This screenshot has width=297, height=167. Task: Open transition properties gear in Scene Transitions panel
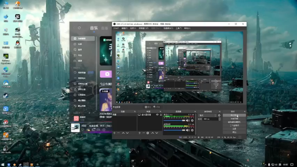pyautogui.click(x=219, y=115)
